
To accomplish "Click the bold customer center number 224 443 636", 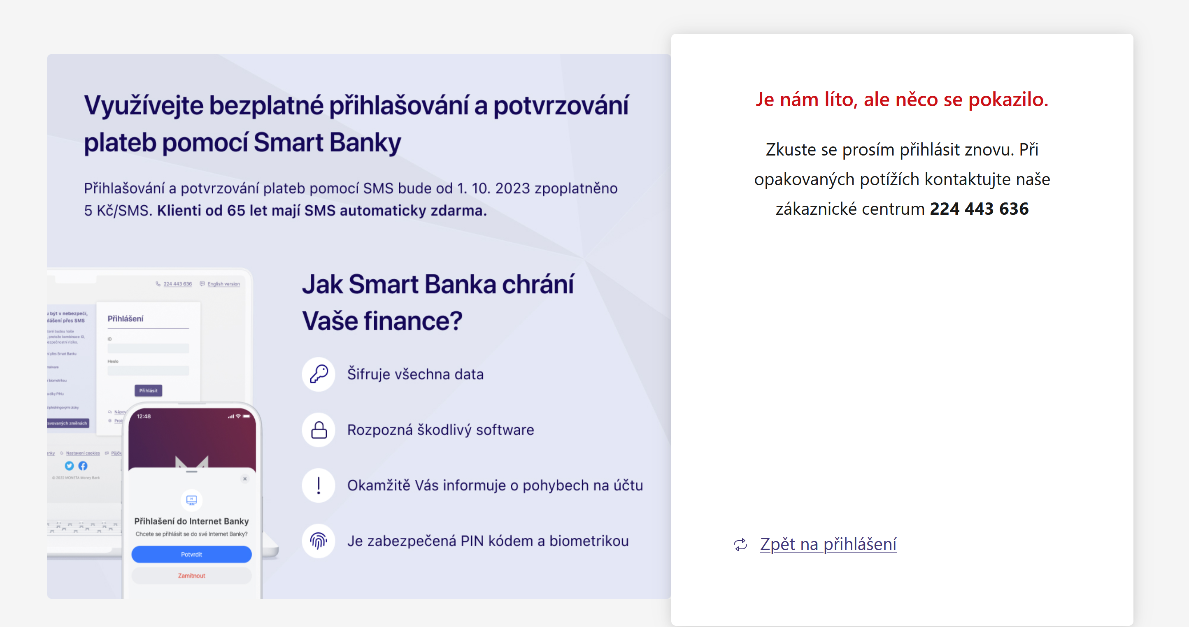I will [x=979, y=209].
